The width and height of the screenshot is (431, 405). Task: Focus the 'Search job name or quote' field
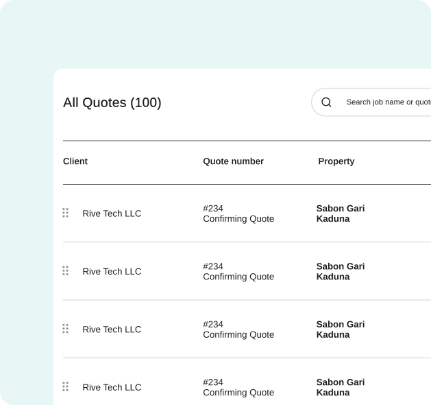point(387,102)
